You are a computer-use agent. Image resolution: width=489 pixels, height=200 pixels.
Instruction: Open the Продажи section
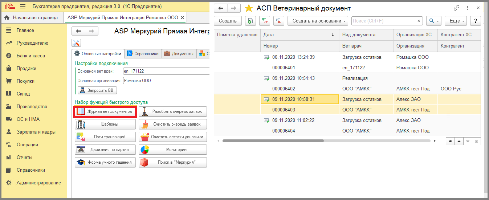coord(27,69)
